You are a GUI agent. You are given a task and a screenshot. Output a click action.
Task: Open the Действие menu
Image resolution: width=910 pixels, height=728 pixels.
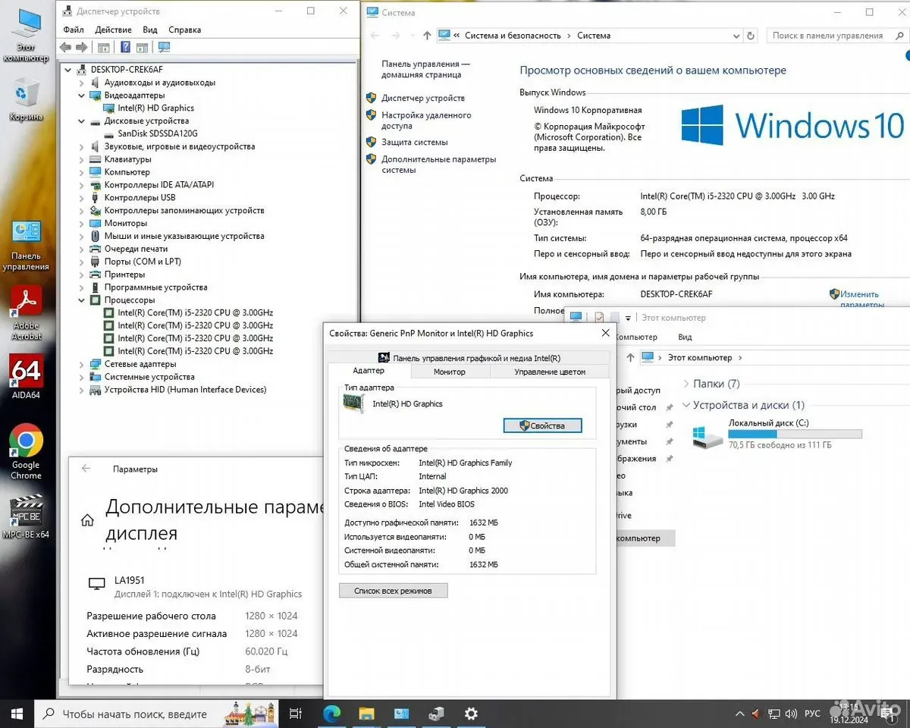(x=113, y=30)
